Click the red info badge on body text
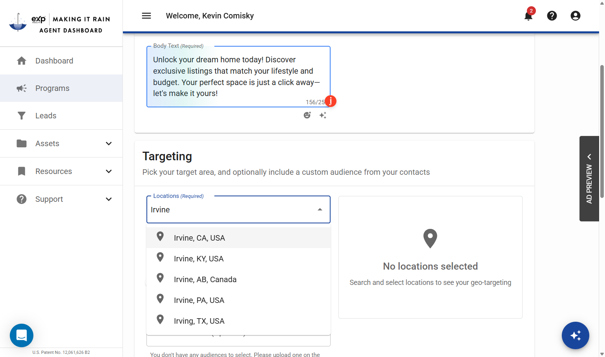This screenshot has width=605, height=357. (331, 101)
